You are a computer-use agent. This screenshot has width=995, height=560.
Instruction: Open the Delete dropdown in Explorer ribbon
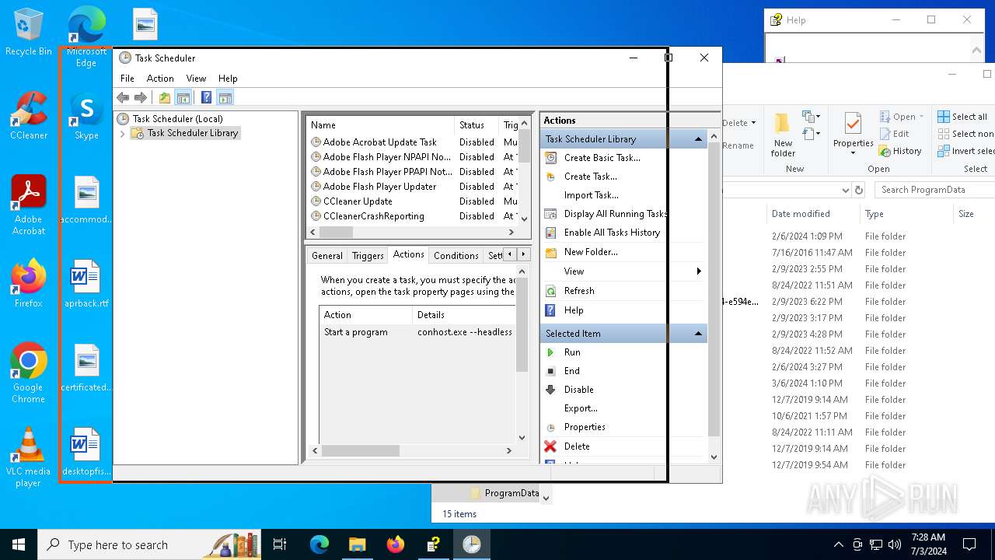[x=753, y=123]
